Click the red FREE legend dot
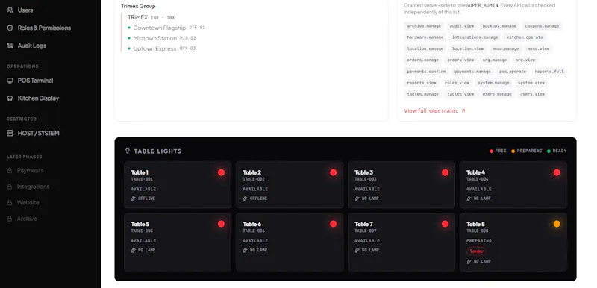Image resolution: width=597 pixels, height=288 pixels. pos(491,151)
